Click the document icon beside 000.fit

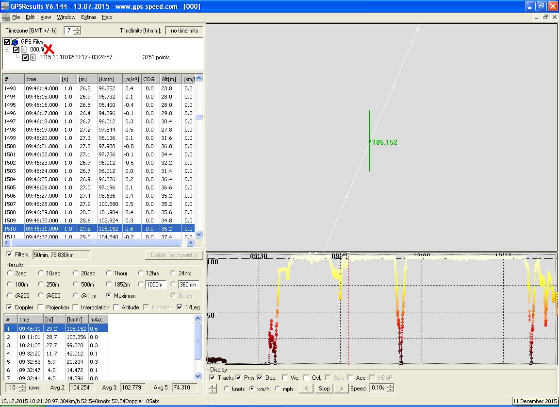[x=24, y=50]
